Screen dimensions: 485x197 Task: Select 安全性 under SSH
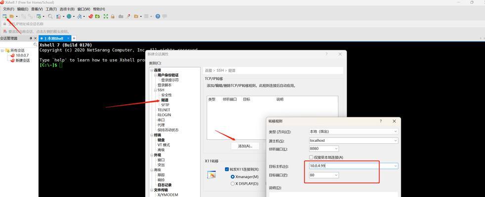click(167, 95)
